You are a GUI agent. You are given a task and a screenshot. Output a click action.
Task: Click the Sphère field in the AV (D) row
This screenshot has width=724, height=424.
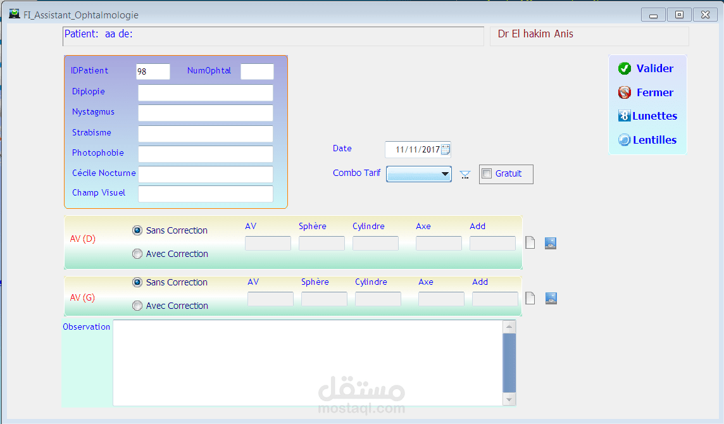point(322,243)
